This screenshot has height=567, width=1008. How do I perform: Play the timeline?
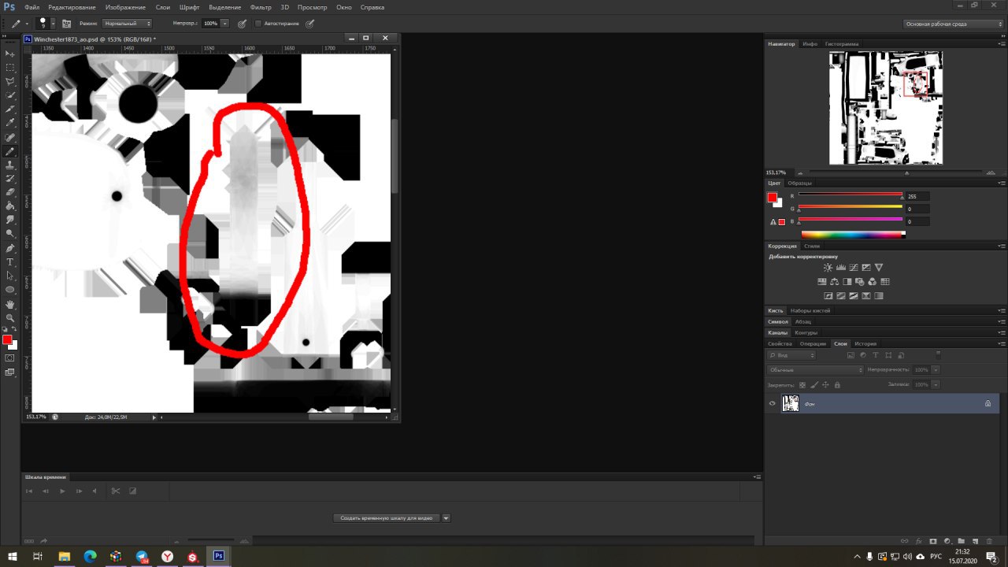[x=62, y=491]
